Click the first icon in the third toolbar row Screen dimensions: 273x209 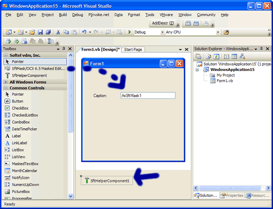point(8,41)
